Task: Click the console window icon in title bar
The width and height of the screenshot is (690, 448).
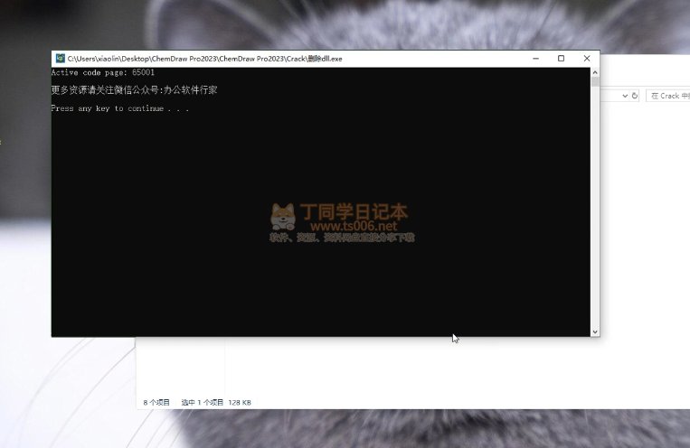Action: pos(60,59)
